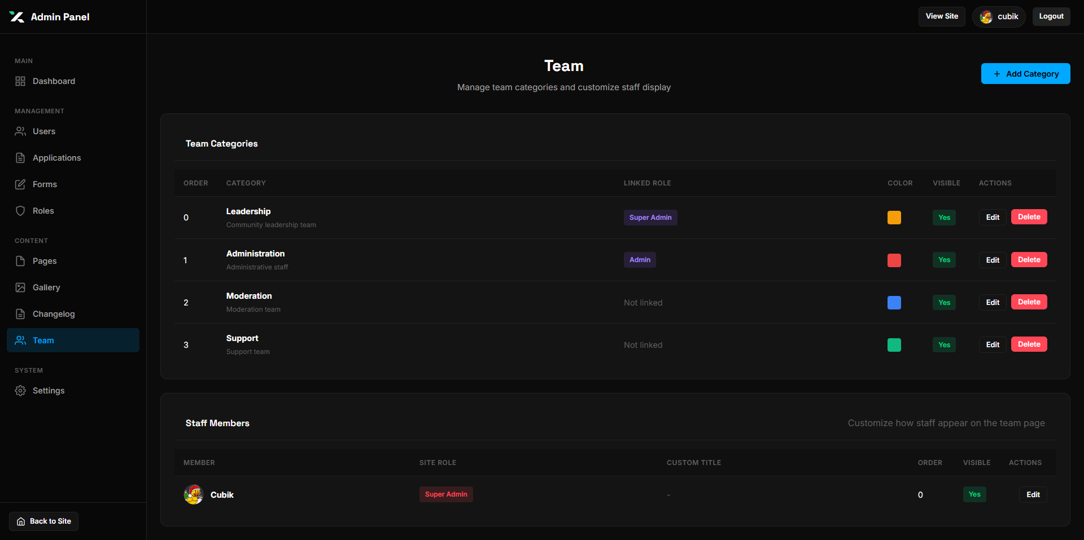Click the Team Categories heading
This screenshot has height=540, width=1084.
pos(221,144)
